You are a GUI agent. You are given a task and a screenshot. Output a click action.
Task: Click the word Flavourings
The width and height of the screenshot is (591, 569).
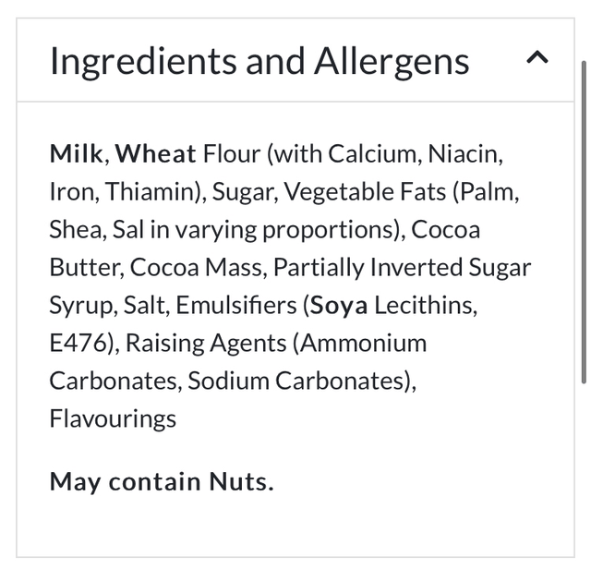[113, 418]
